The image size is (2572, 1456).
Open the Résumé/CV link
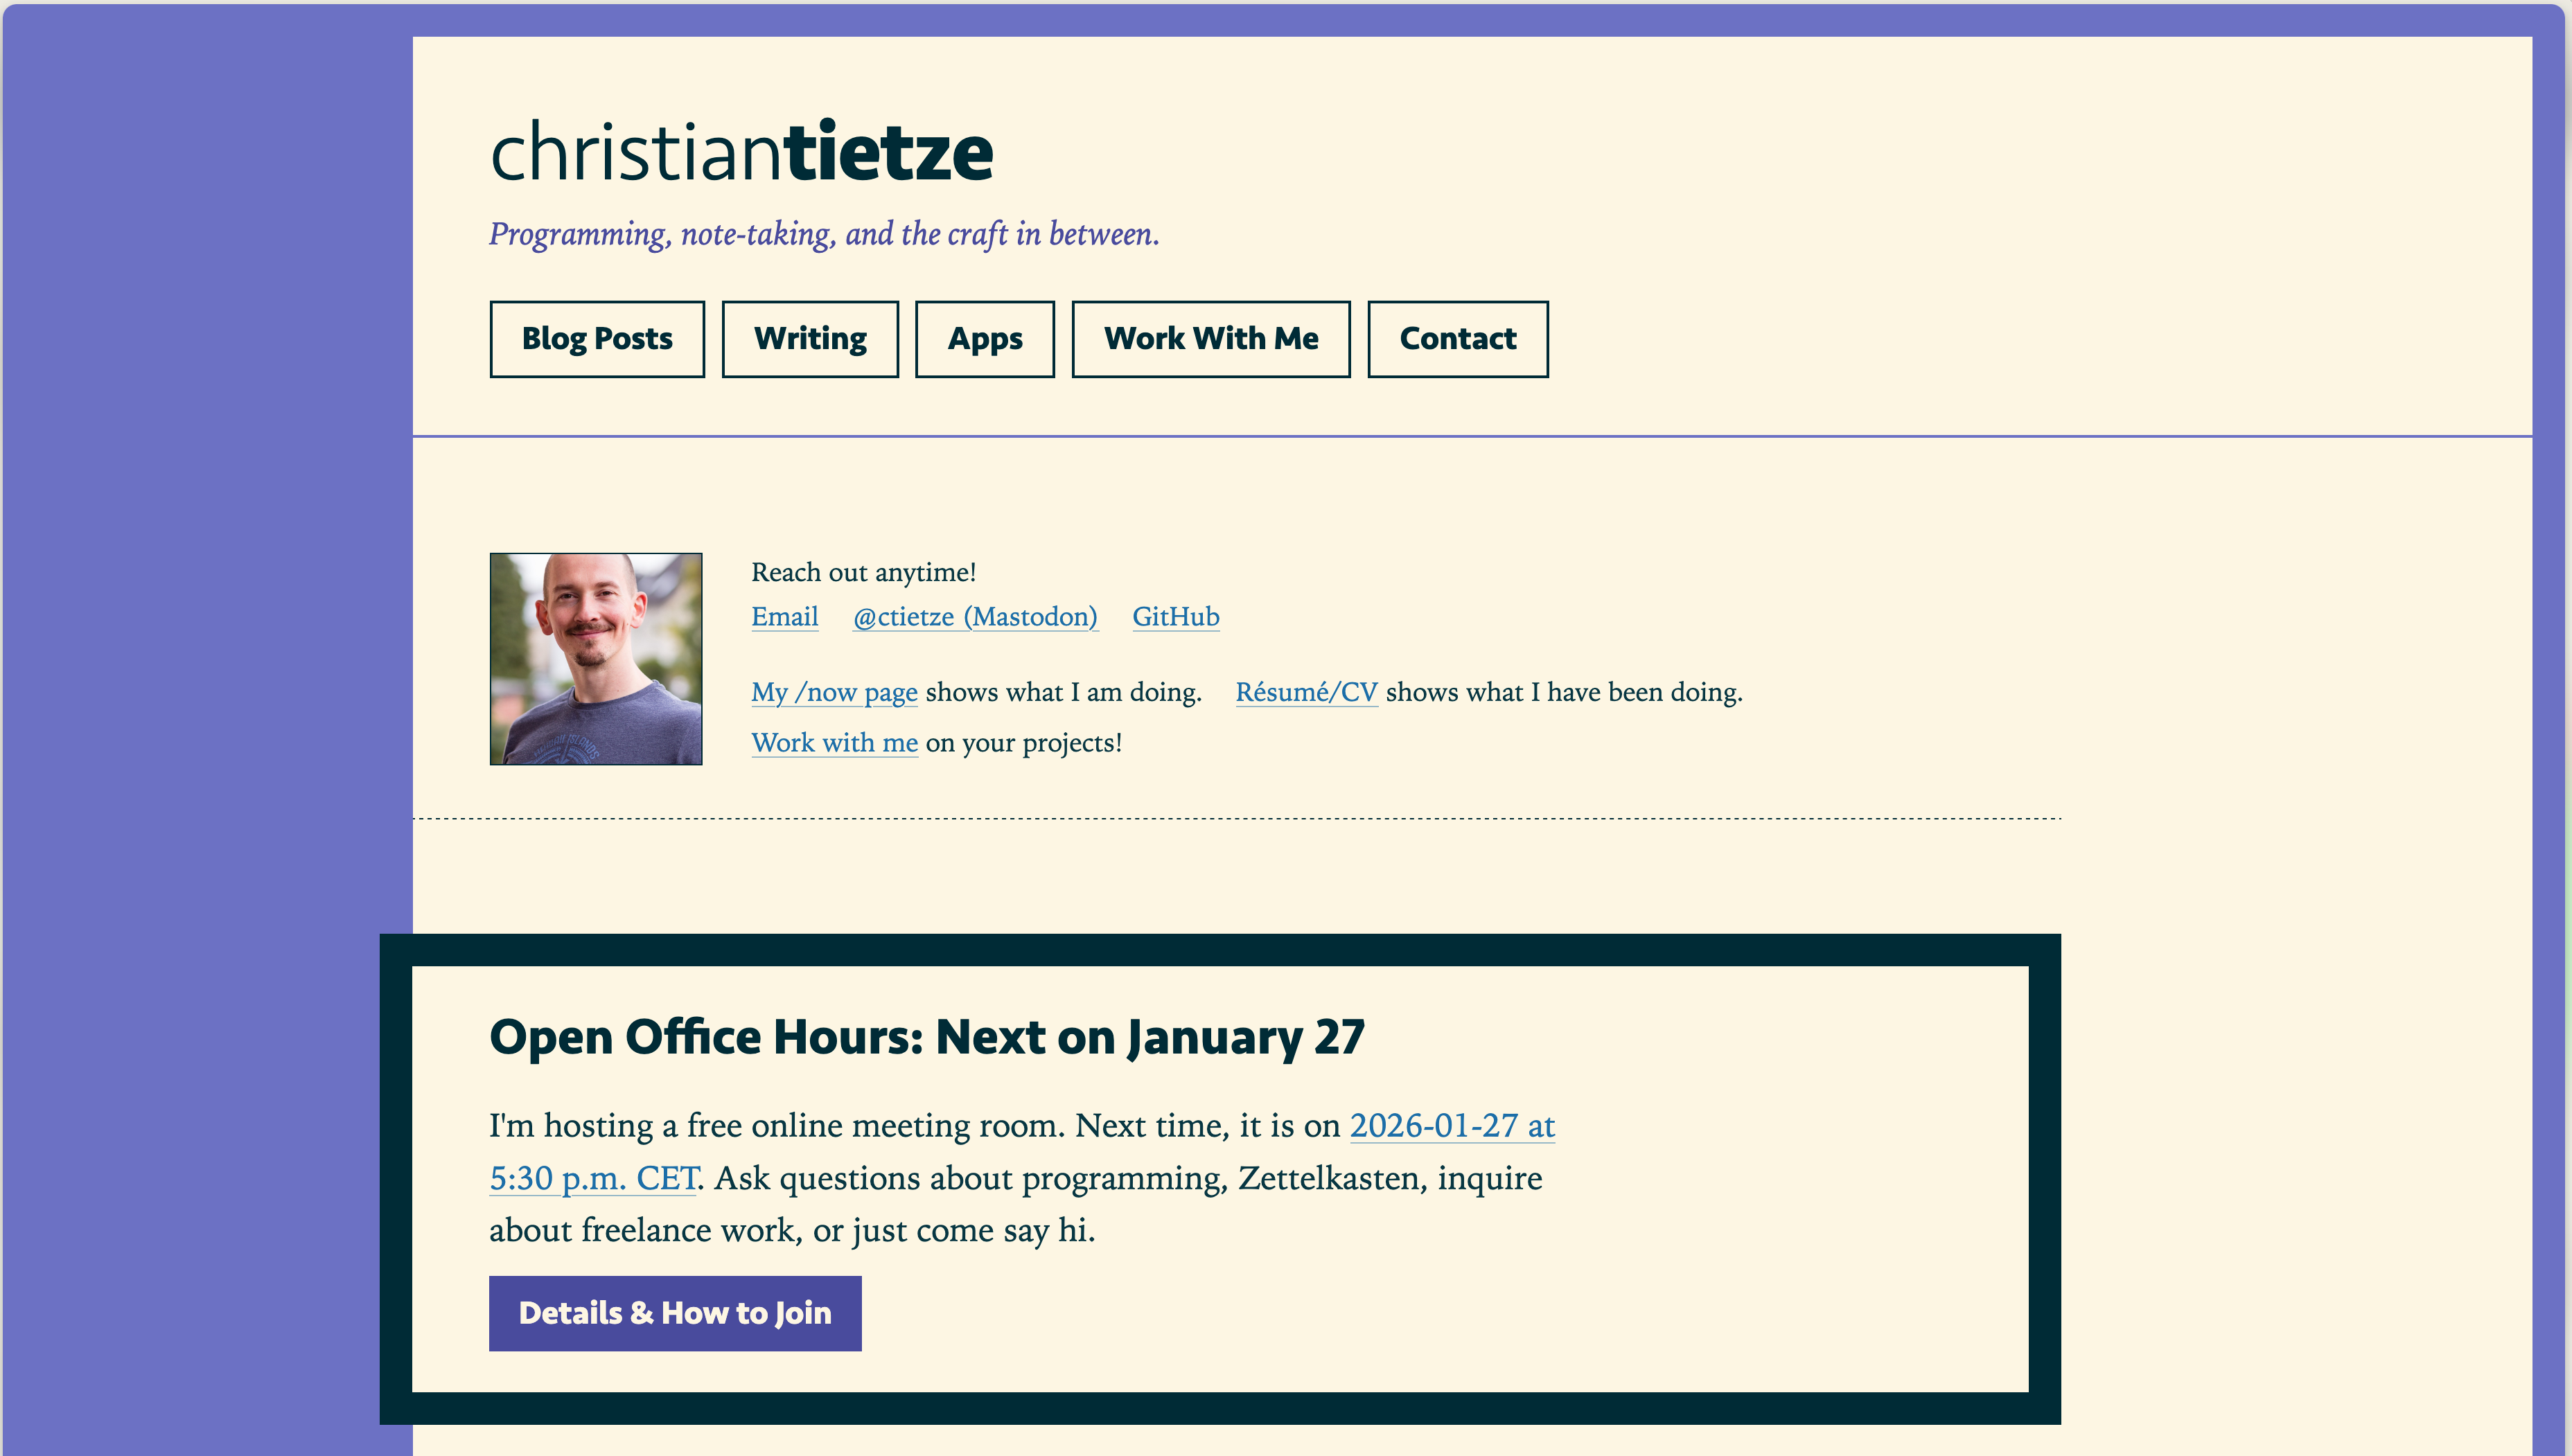coord(1306,693)
